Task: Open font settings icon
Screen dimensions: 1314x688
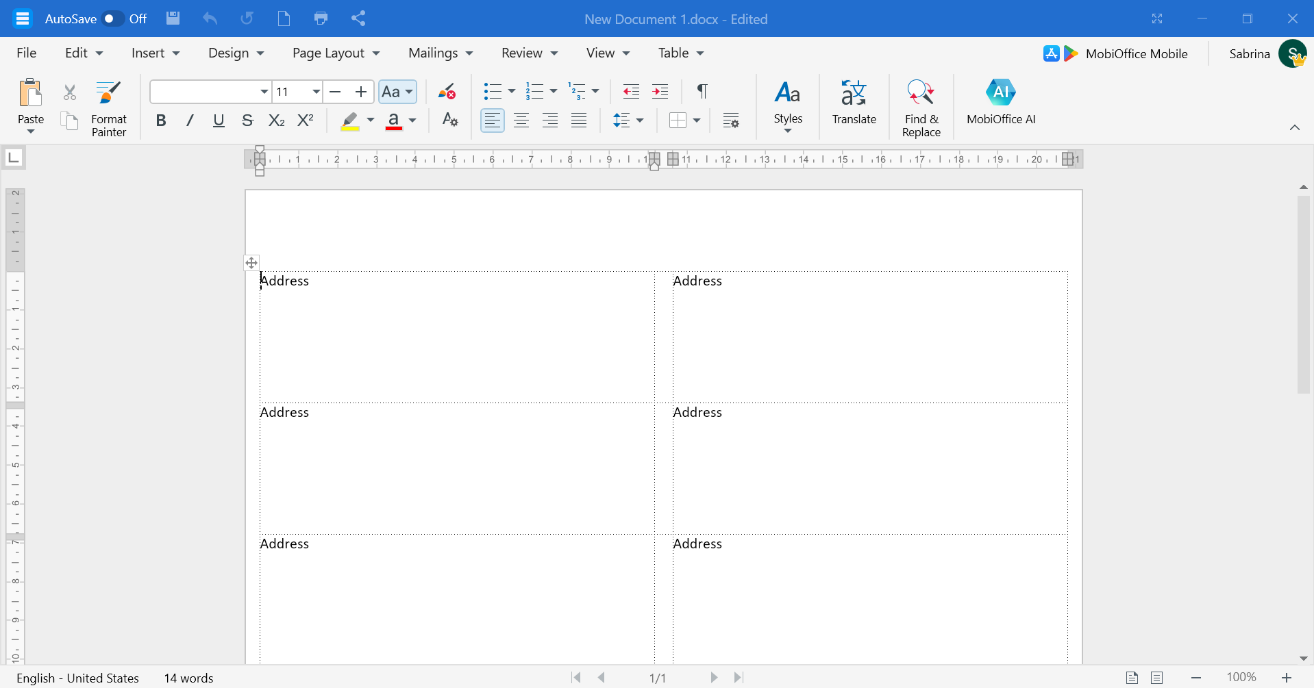Action: tap(450, 120)
